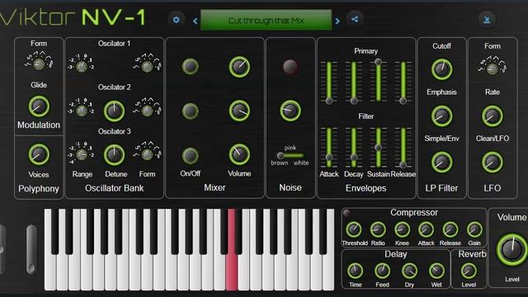528x297 pixels.
Task: Click the Compressor Knee knob
Action: 402,229
